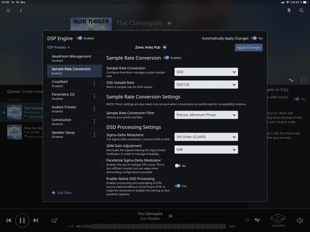
Task: Select Headroom Management section
Action: [74, 58]
